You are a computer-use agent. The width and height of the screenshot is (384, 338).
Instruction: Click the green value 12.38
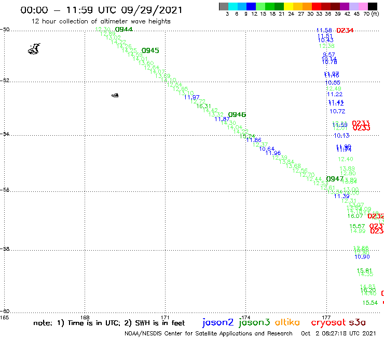point(327,46)
